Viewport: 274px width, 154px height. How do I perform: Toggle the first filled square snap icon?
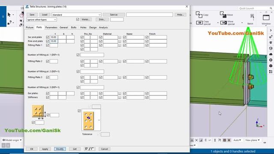click(224, 140)
